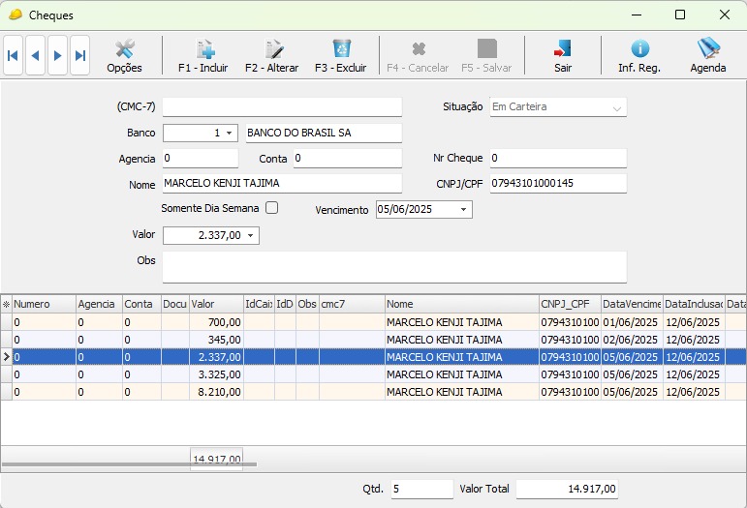This screenshot has width=747, height=508.
Task: Exit using the Sair button
Action: click(x=563, y=56)
